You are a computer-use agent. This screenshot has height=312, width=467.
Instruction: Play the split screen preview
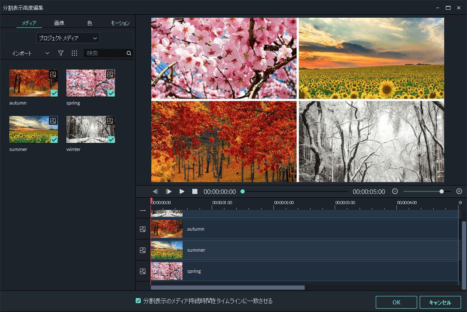pyautogui.click(x=182, y=192)
